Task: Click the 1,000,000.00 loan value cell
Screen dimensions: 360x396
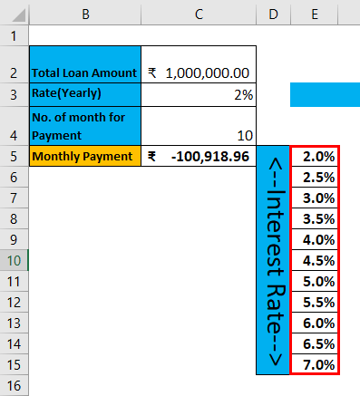Action: (199, 64)
